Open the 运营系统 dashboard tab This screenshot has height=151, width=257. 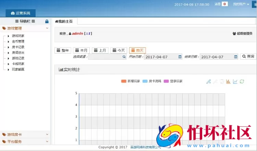21,13
